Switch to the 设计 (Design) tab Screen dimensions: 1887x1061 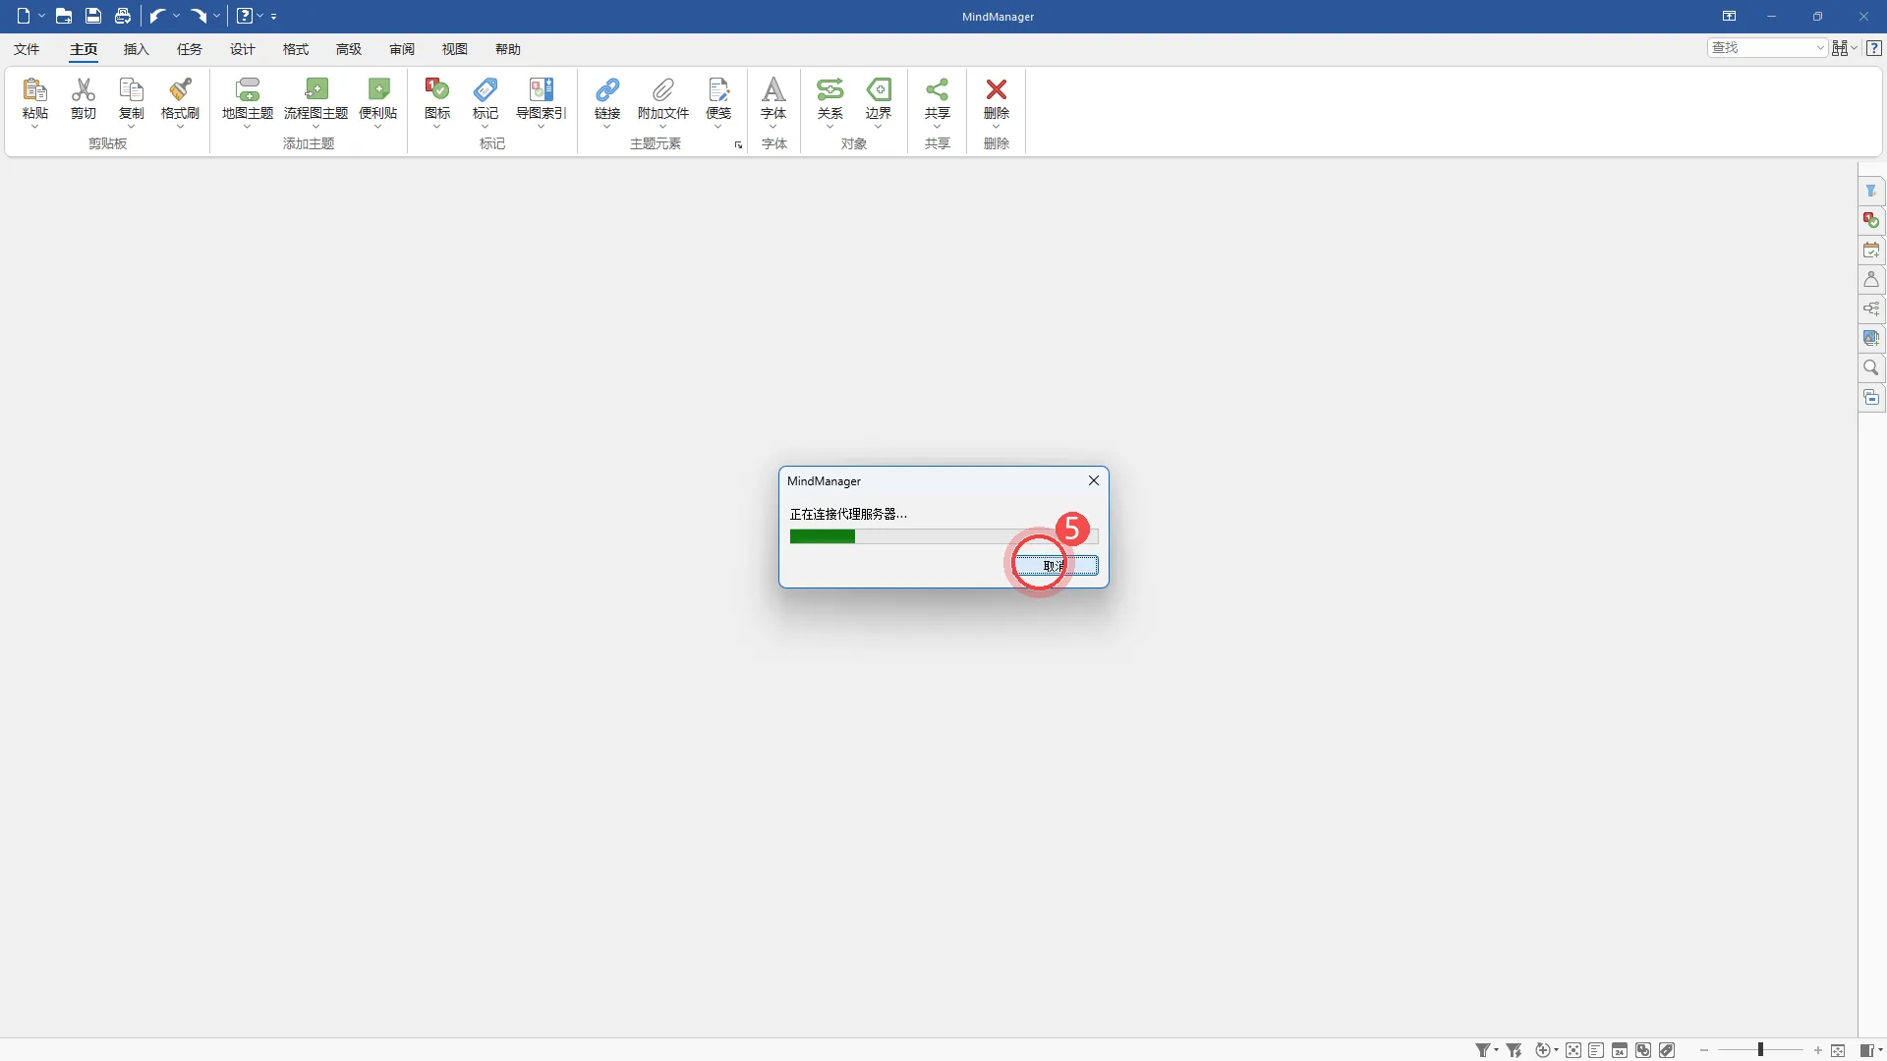pyautogui.click(x=242, y=49)
